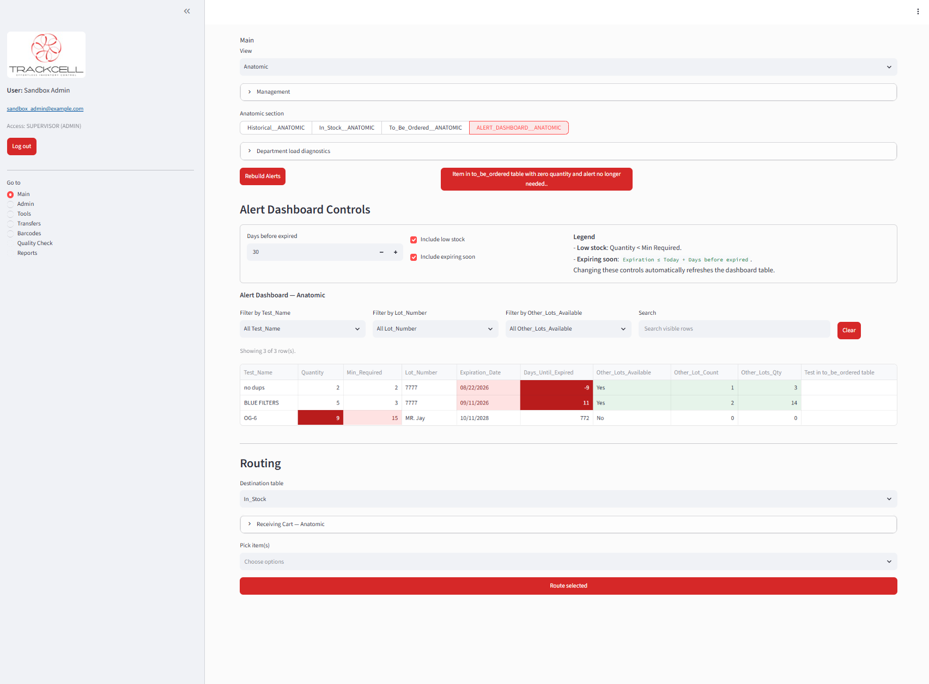The image size is (929, 684).
Task: Sort by Min_Required column header
Action: pyautogui.click(x=372, y=372)
